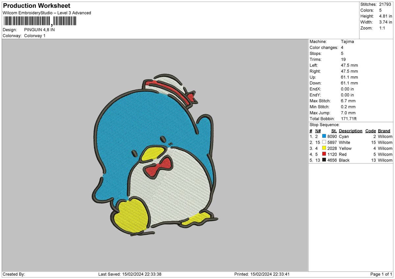Click the 'Production Worksheet' title

pos(37,6)
